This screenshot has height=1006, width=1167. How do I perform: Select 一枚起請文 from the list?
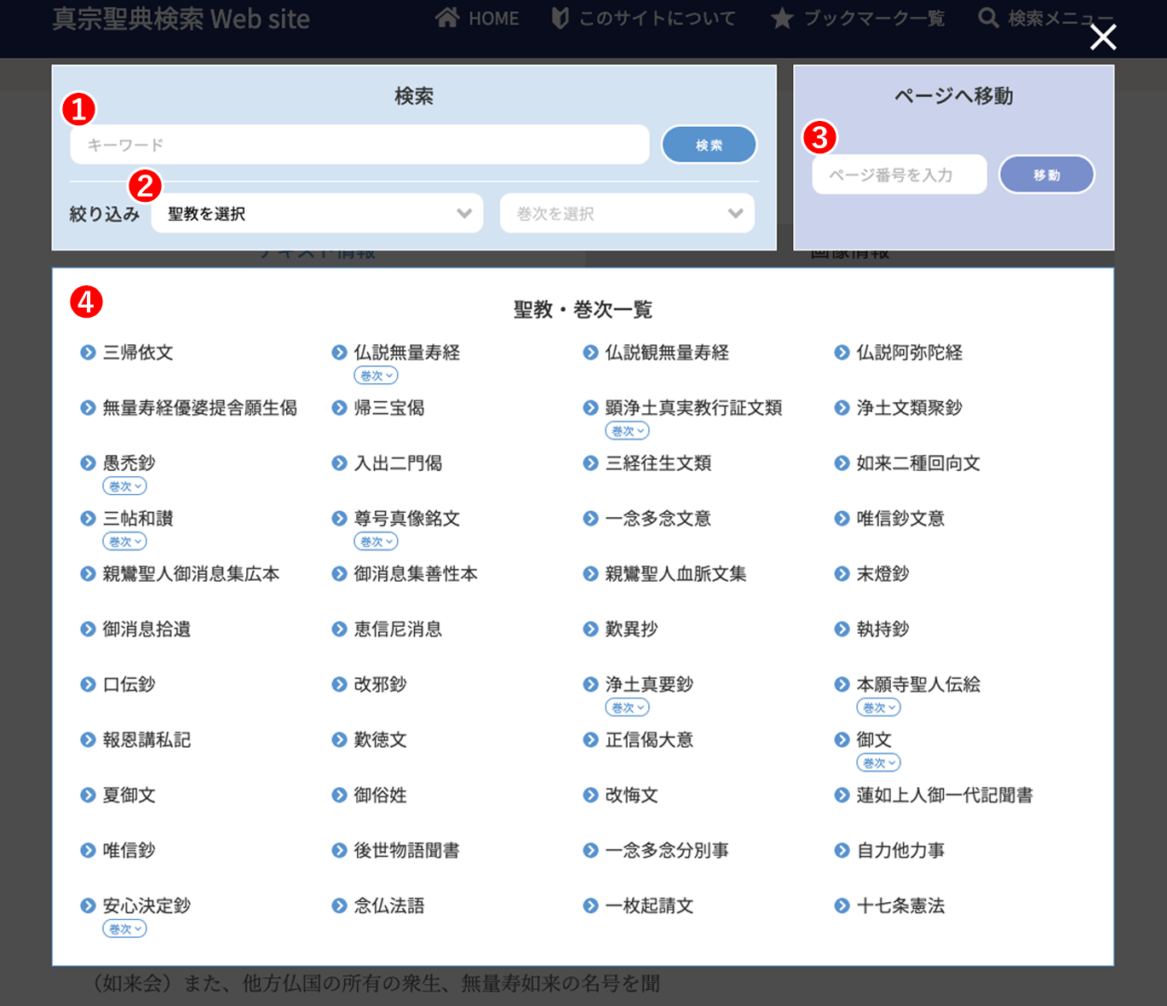point(649,906)
